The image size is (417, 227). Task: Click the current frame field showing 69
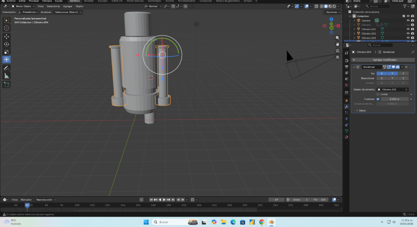click(x=277, y=199)
